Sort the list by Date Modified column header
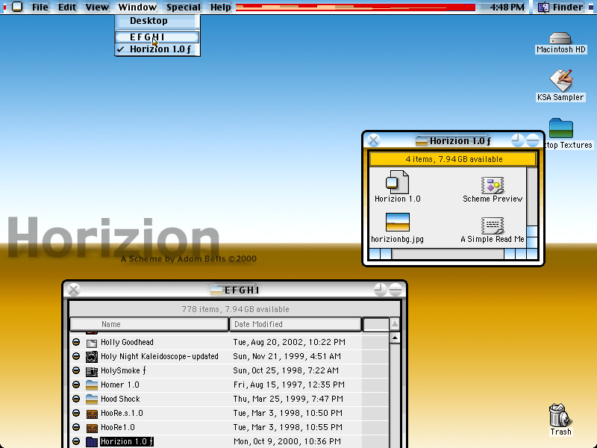The image size is (597, 448). (295, 324)
